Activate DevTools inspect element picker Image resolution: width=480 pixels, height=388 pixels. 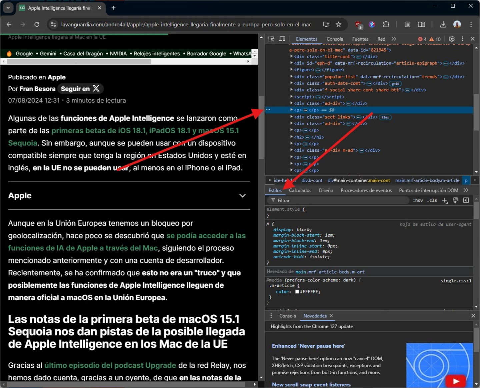pos(271,39)
